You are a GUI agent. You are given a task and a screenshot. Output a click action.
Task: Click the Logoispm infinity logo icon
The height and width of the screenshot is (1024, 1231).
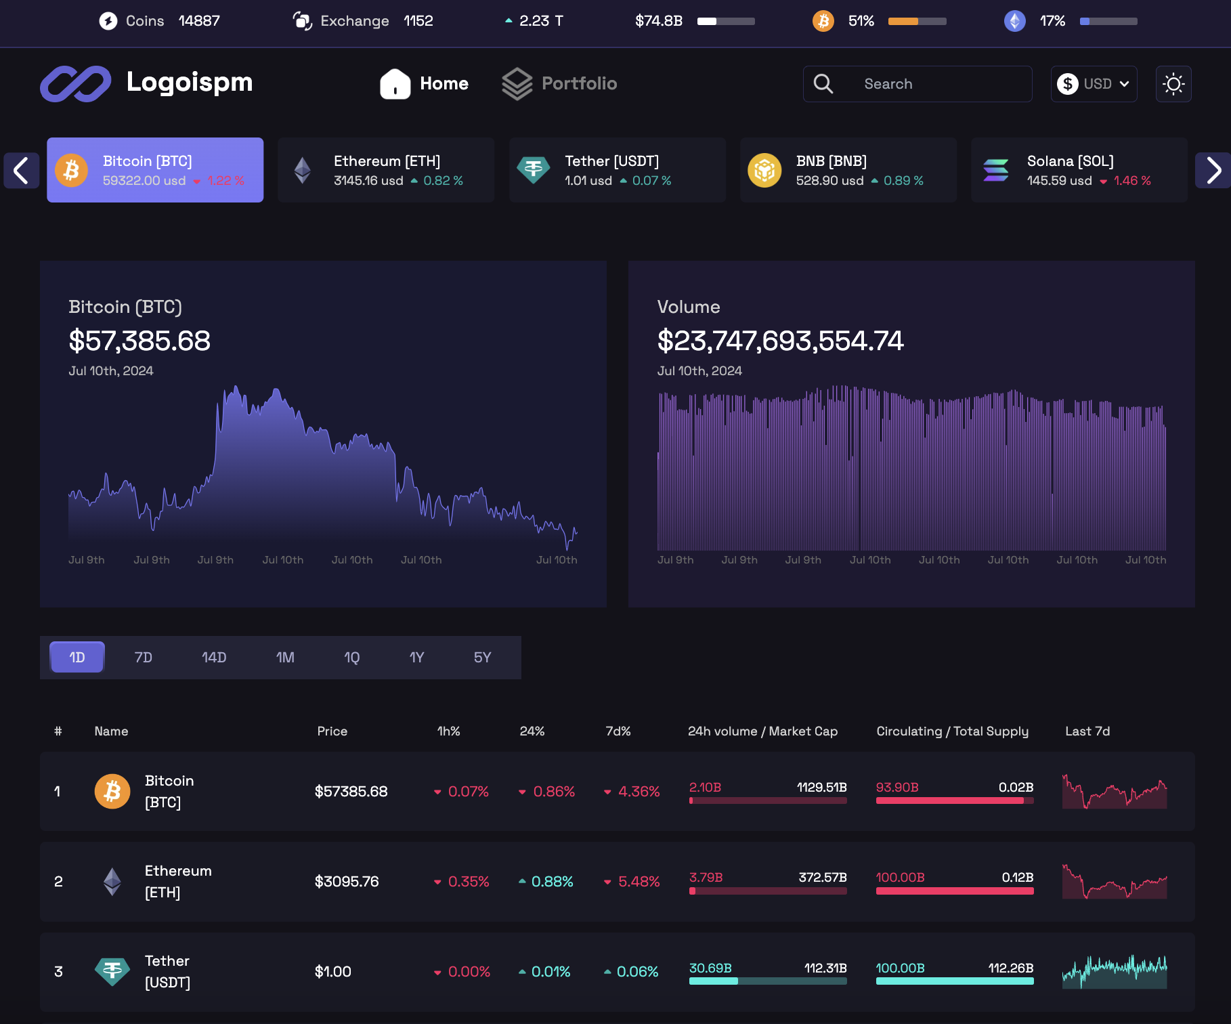tap(75, 84)
